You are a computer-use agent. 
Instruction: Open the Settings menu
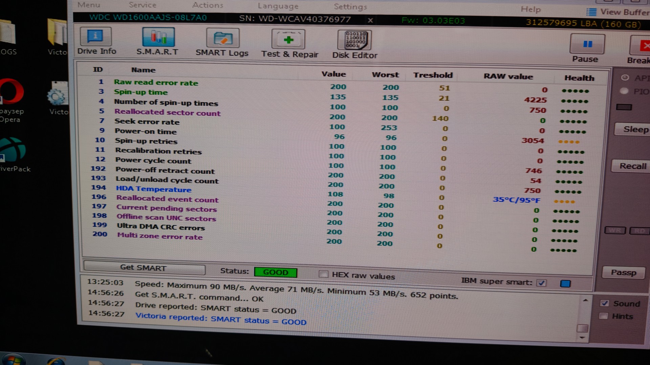click(x=350, y=7)
